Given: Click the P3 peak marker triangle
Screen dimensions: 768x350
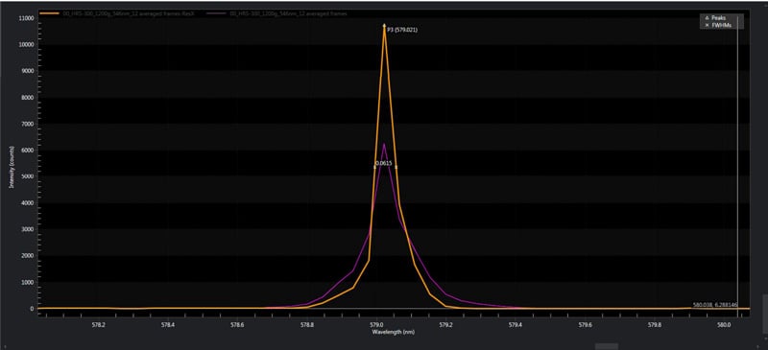Looking at the screenshot, I should pyautogui.click(x=385, y=25).
